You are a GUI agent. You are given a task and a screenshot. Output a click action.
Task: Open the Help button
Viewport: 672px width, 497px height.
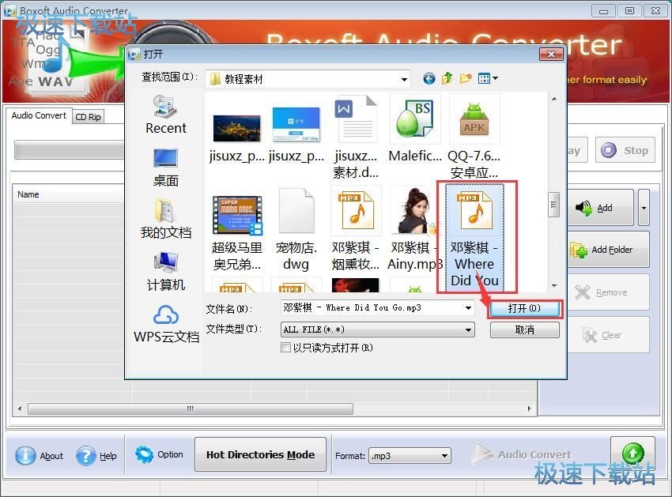96,455
